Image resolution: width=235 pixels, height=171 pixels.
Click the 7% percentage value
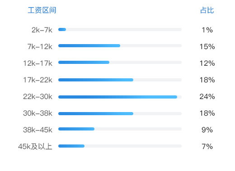pos(207,146)
